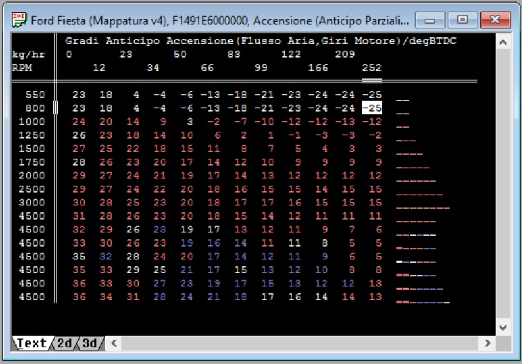Click the RPM axis label
The width and height of the screenshot is (524, 364).
(22, 68)
